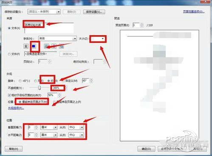This screenshot has width=212, height=156.
Task: Select the 文件(F) file source radio
Action: (9, 54)
